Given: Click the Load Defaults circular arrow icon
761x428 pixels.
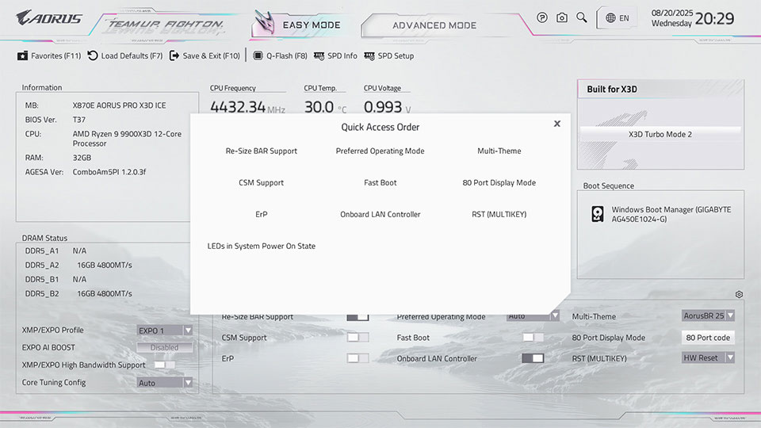Looking at the screenshot, I should click(92, 55).
